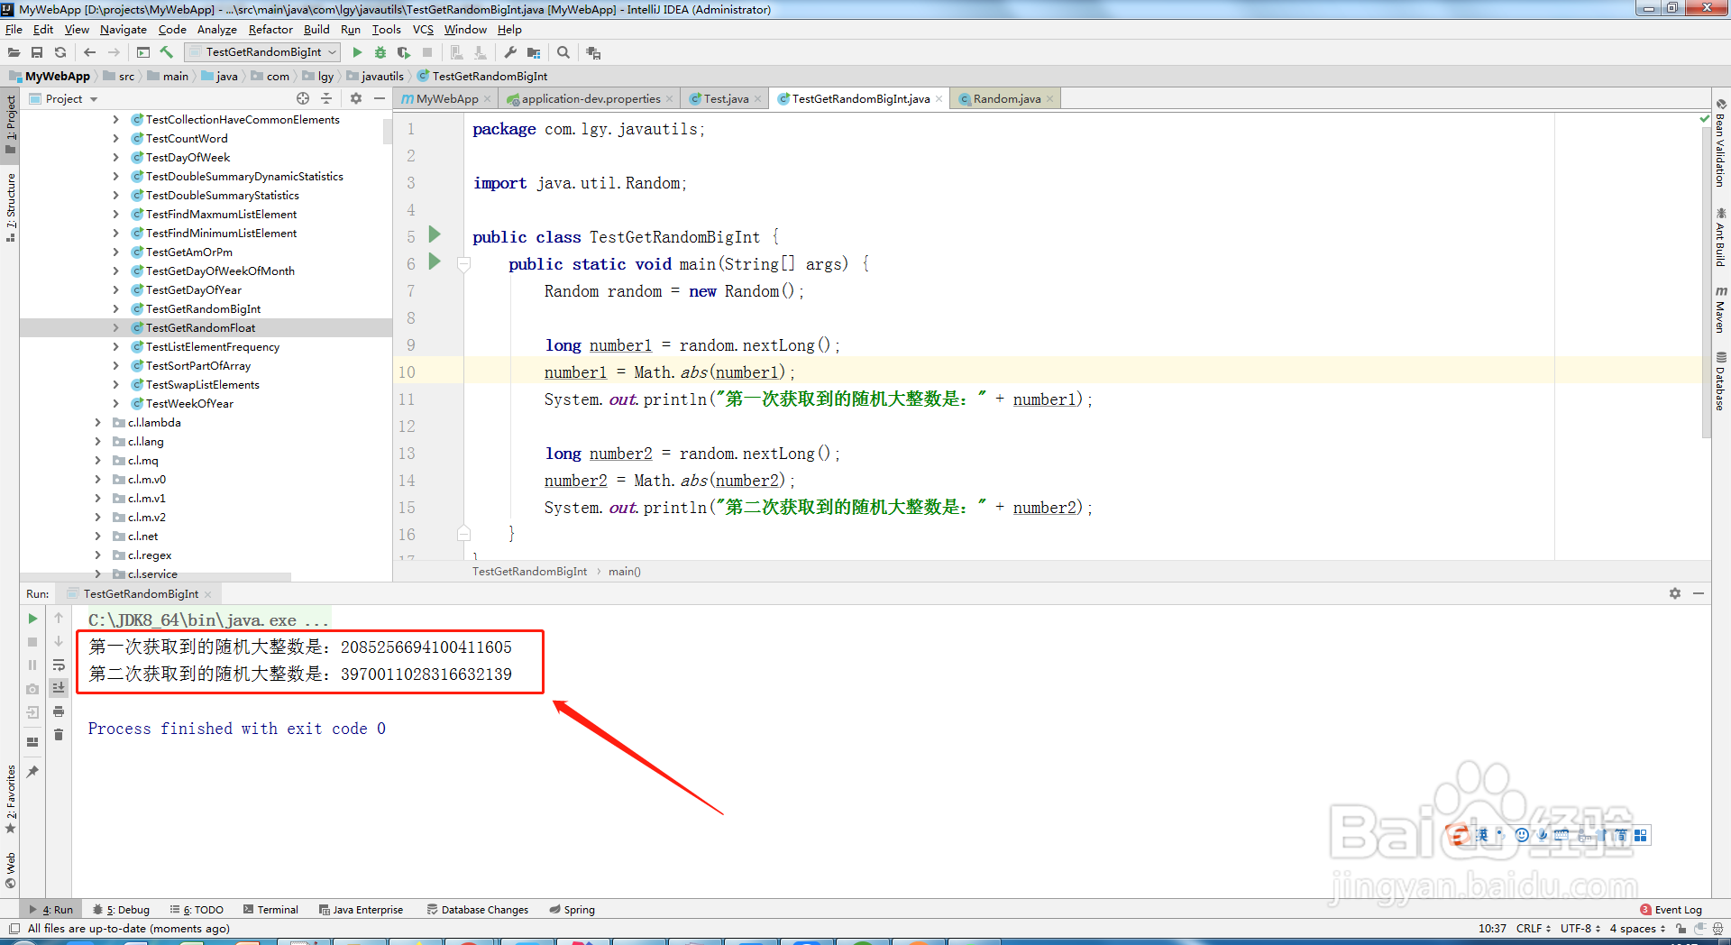1731x945 pixels.
Task: Switch to the application-dev.properties tab
Action: pos(591,99)
